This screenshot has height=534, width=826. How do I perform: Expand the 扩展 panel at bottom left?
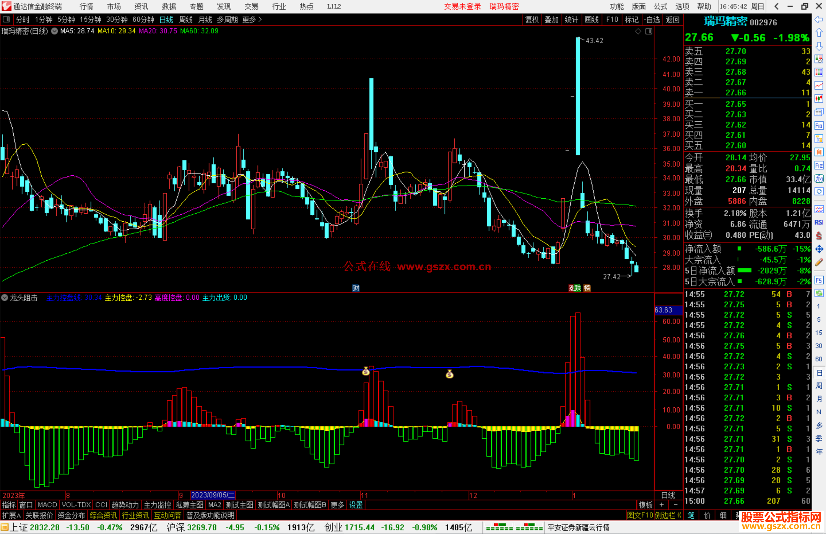click(x=11, y=515)
